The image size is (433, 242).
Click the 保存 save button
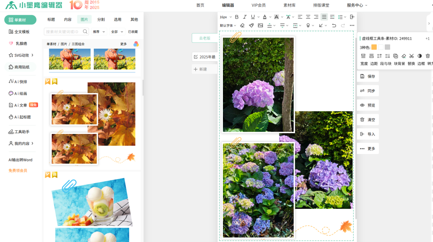[368, 76]
